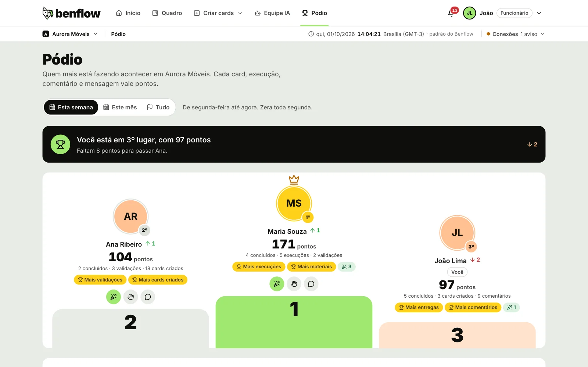Open comment bubble for Ana Ribeiro
588x367 pixels.
(x=148, y=297)
